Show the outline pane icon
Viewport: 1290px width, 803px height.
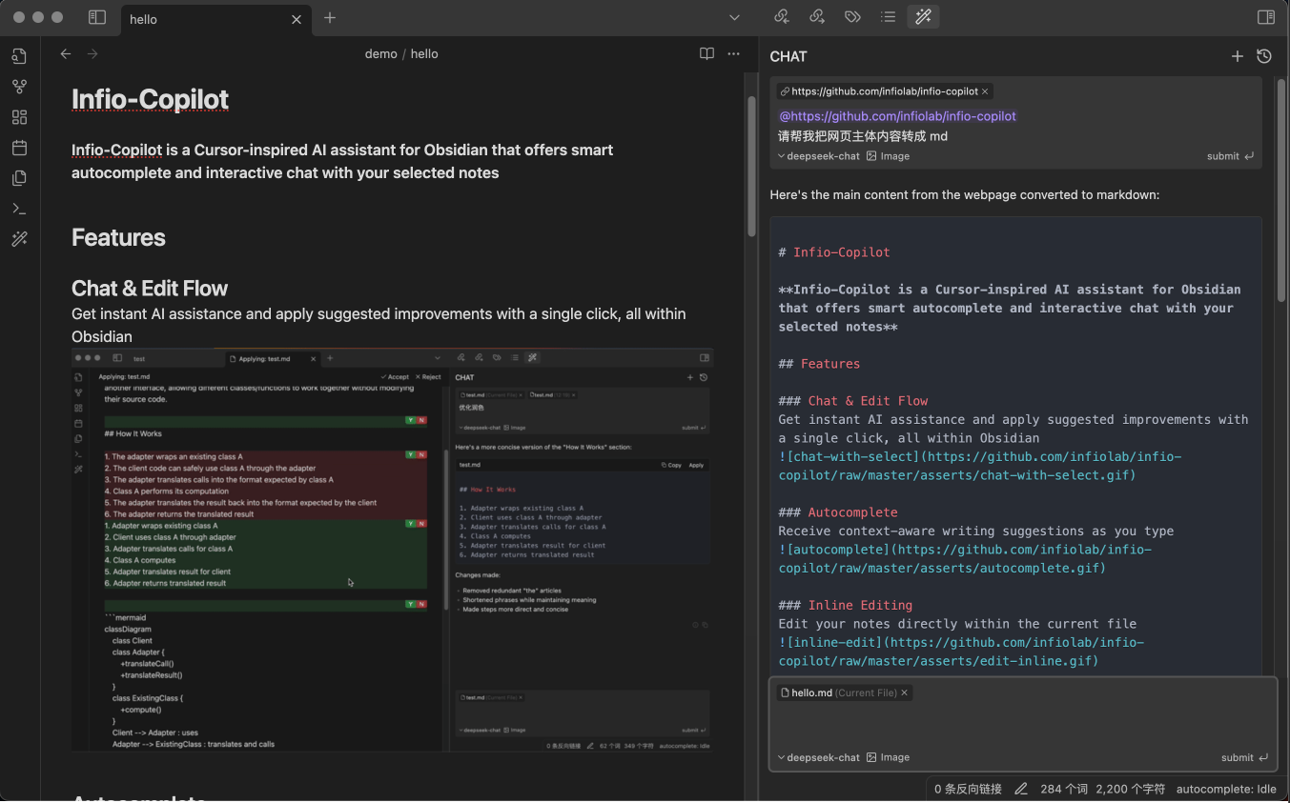pos(888,17)
